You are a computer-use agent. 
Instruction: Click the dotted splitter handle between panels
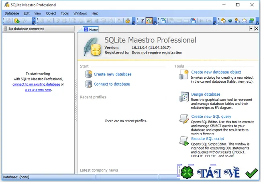tap(76, 100)
